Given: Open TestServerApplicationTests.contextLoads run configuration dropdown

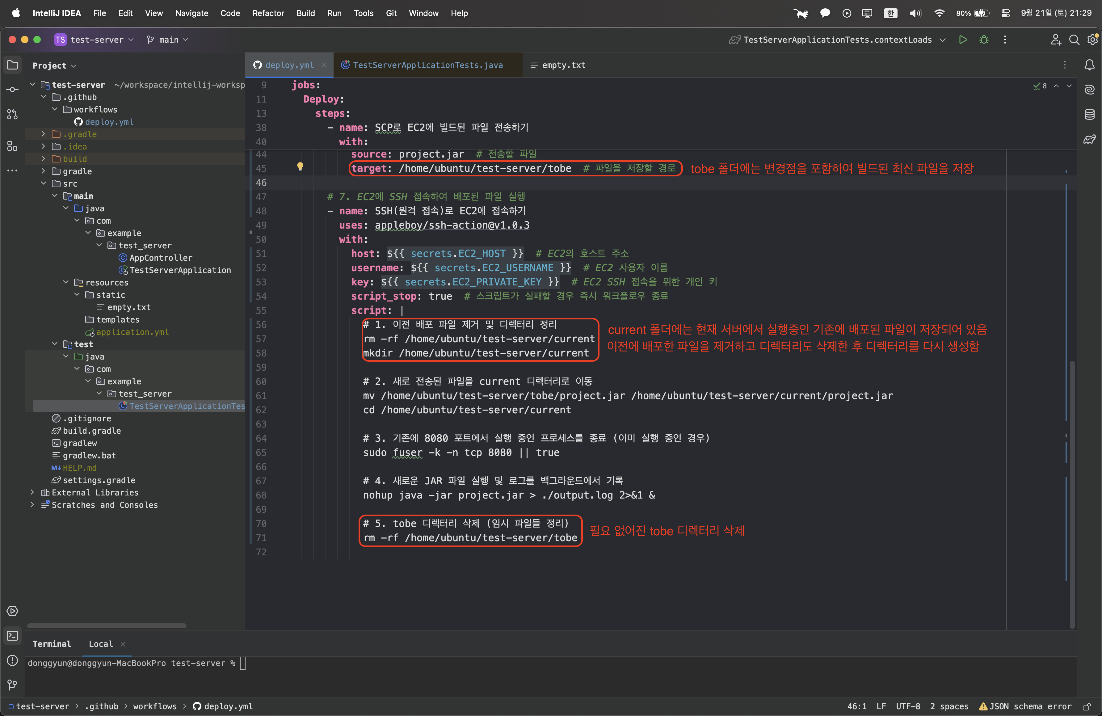Looking at the screenshot, I should pyautogui.click(x=837, y=40).
